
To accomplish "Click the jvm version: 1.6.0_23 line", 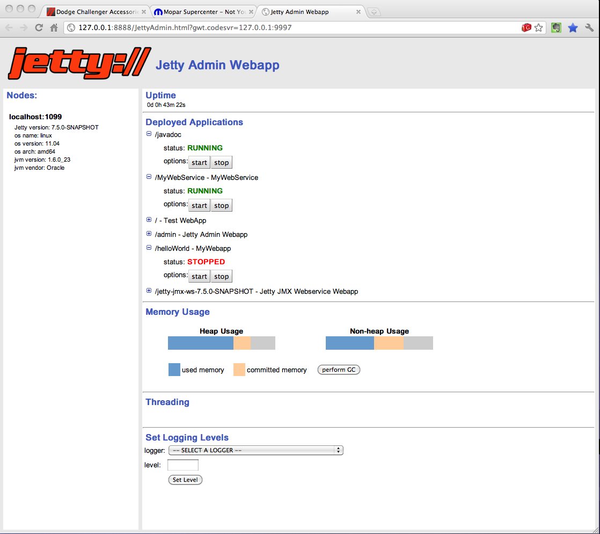I will [x=42, y=160].
